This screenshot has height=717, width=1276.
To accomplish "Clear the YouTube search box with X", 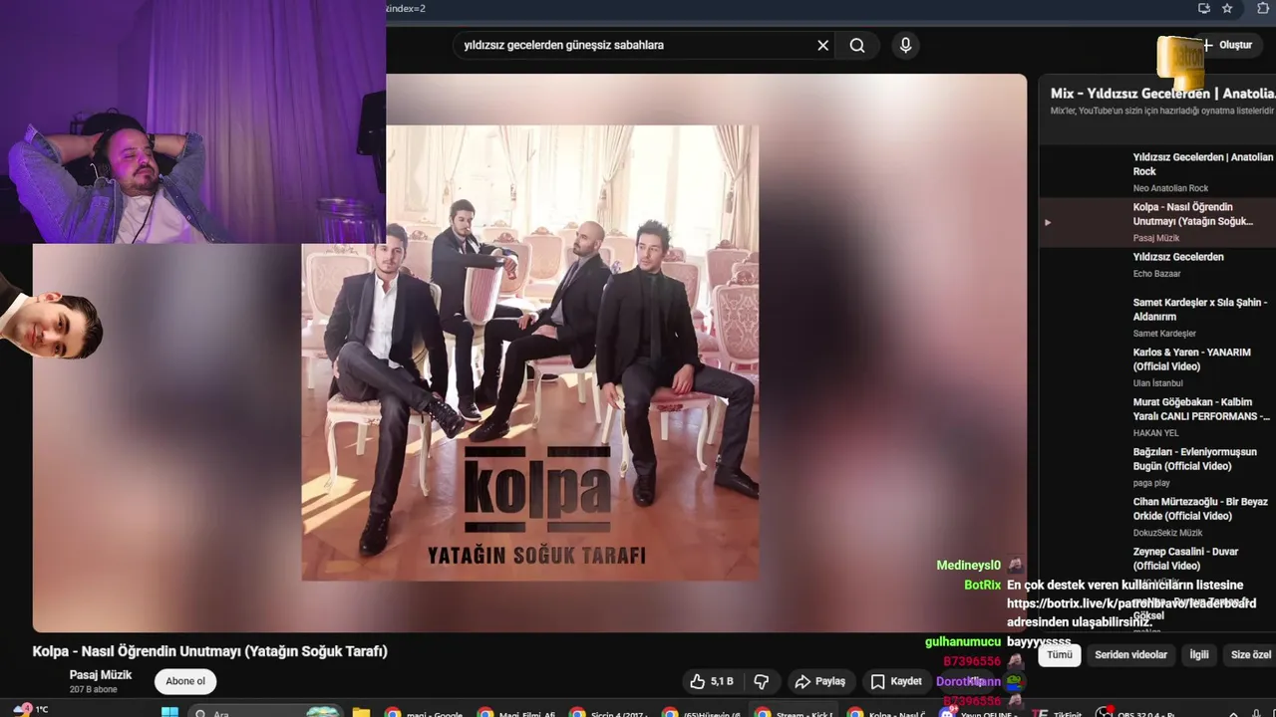I will (822, 45).
